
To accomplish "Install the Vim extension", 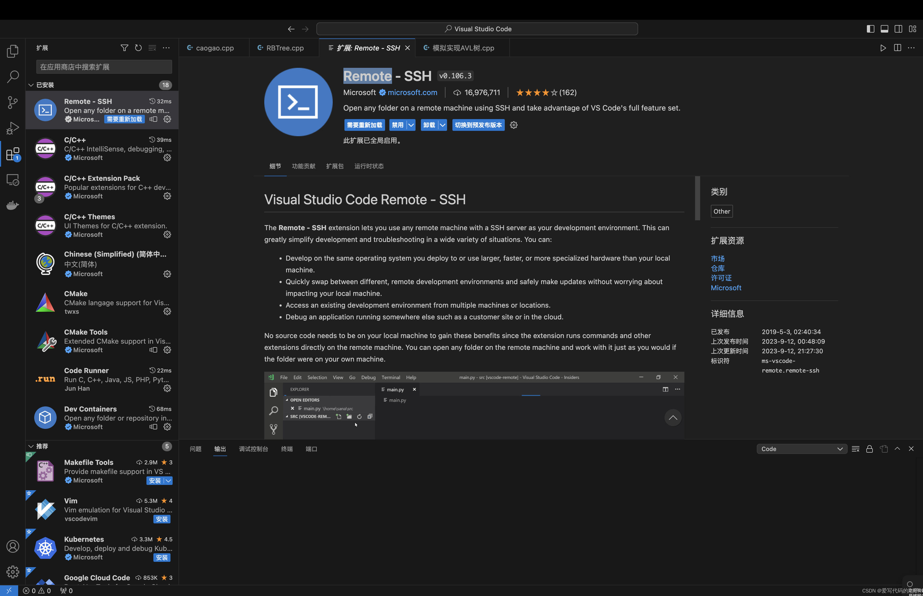I will [x=162, y=519].
